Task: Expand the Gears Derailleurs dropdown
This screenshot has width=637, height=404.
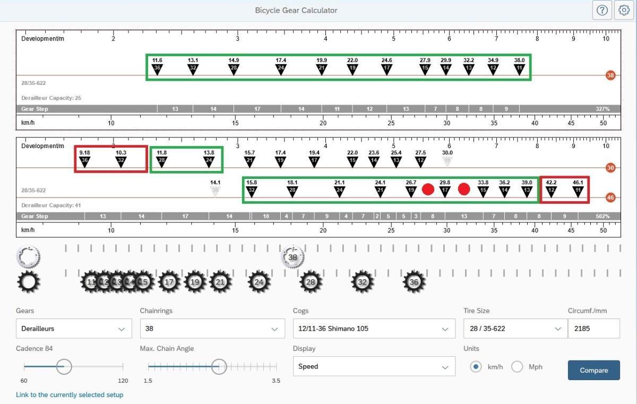Action: (74, 329)
